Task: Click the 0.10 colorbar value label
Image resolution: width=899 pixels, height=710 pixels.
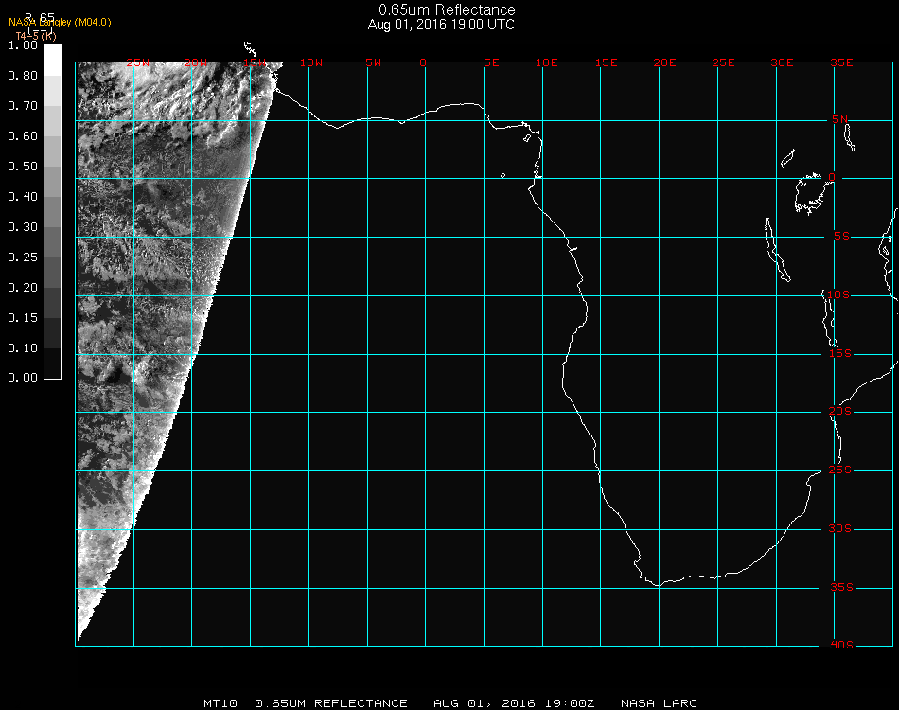Action: (x=23, y=348)
